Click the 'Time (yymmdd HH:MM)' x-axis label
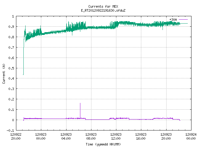Viewport: 197px width, 147px height. pyautogui.click(x=103, y=144)
